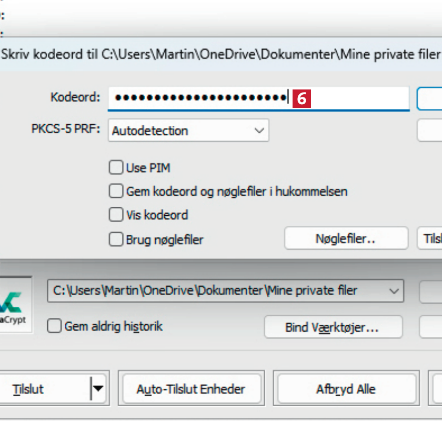Open the arrow menu beside Tilslut

(x=98, y=390)
